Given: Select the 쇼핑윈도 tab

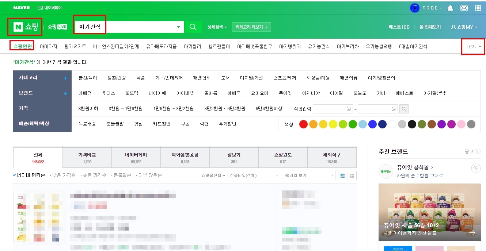Looking at the screenshot, I should point(283,158).
